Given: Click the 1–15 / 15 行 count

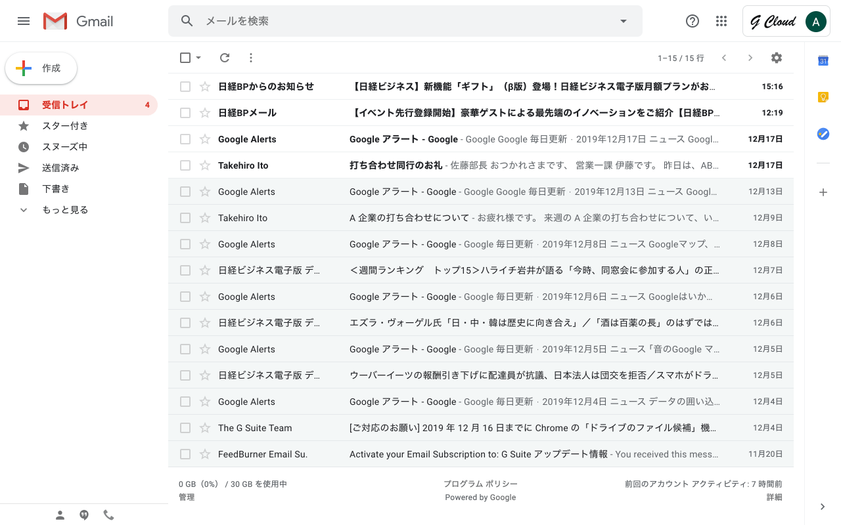Looking at the screenshot, I should (x=681, y=58).
